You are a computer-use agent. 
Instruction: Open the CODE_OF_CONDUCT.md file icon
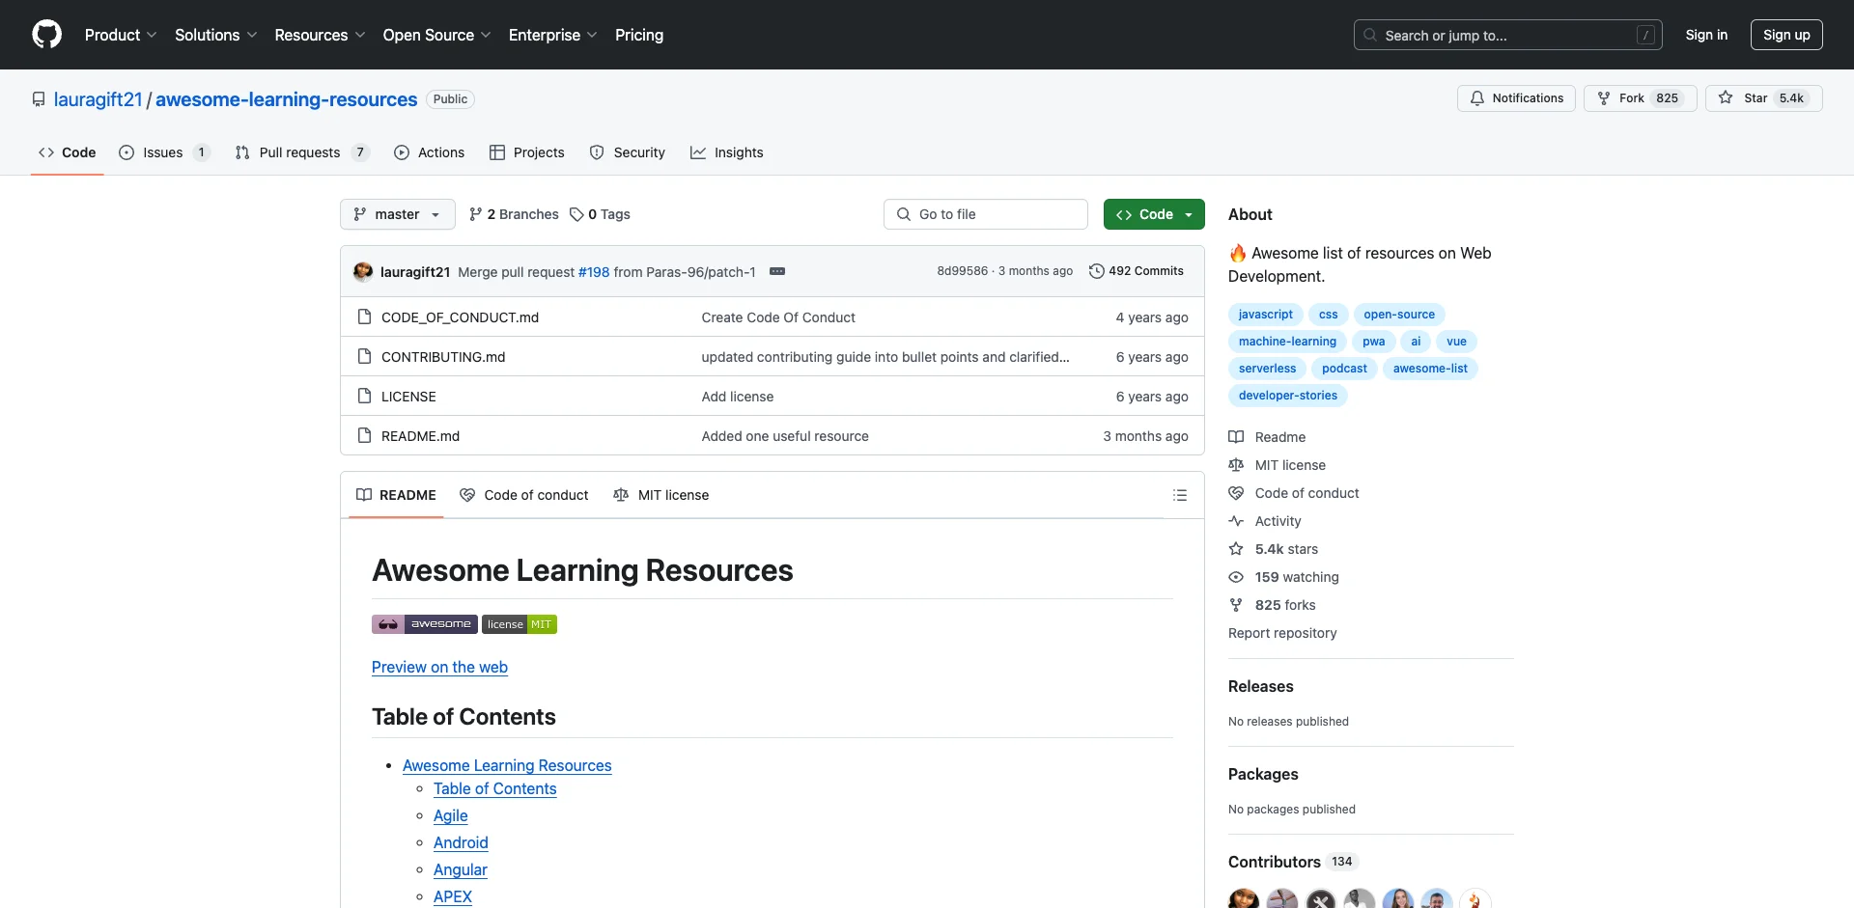[364, 316]
